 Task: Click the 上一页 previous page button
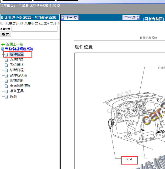70,18
